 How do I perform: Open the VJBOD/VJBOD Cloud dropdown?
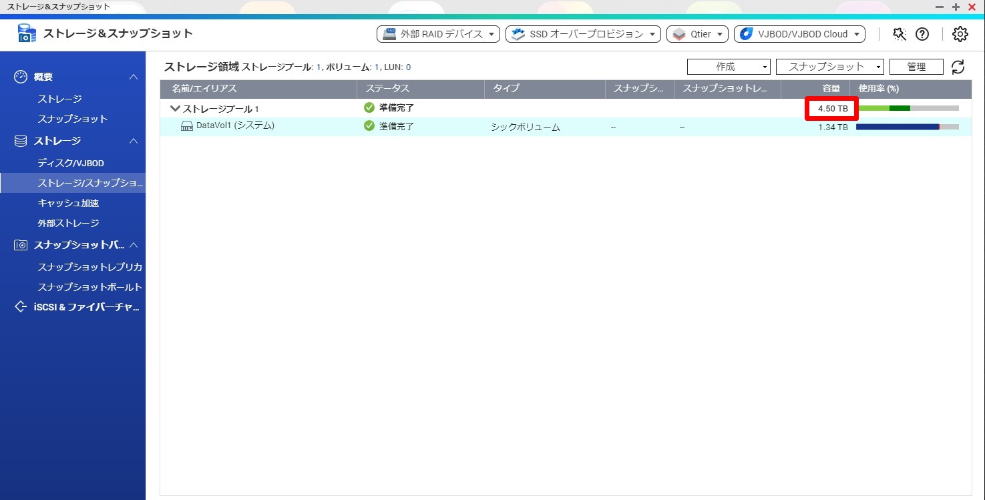tap(799, 34)
